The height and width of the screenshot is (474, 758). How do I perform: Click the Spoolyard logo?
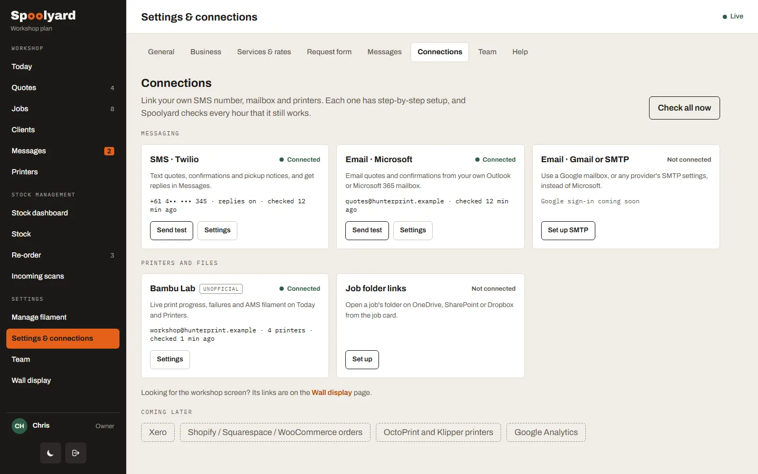coord(43,16)
